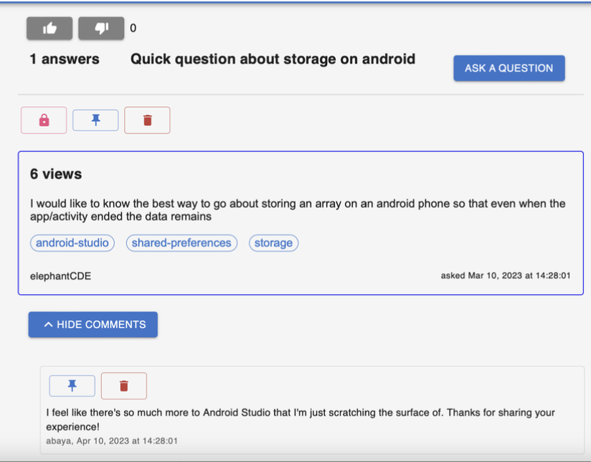This screenshot has height=462, width=591.
Task: Select the question body text area
Action: (298, 209)
